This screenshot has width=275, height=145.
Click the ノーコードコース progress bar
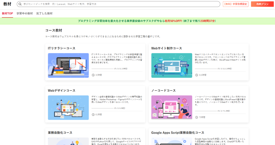[206, 111]
